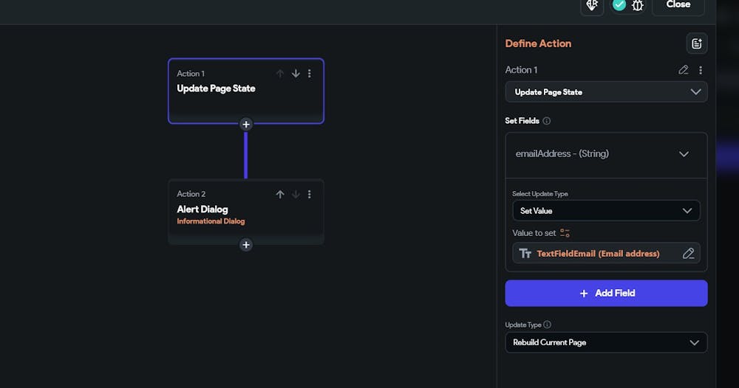Collapse the emailAddress - (String) field
739x388 pixels.
point(684,154)
